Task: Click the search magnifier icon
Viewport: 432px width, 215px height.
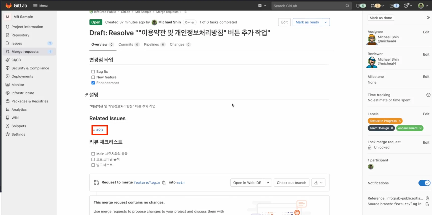Action: tap(347, 6)
